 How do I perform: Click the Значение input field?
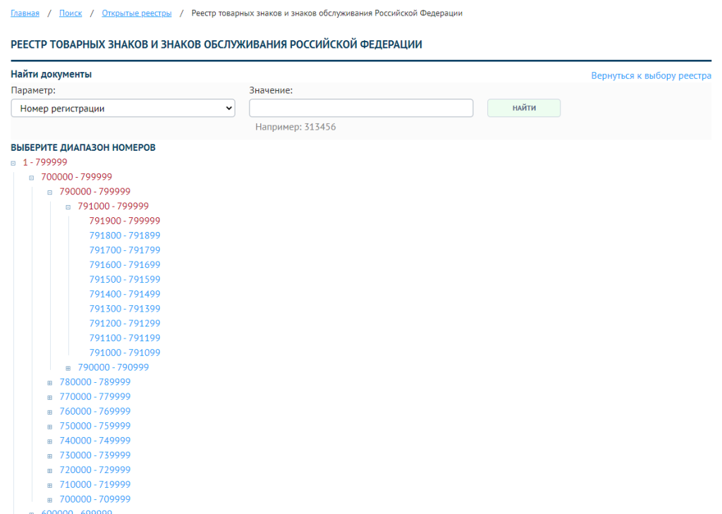[x=361, y=108]
